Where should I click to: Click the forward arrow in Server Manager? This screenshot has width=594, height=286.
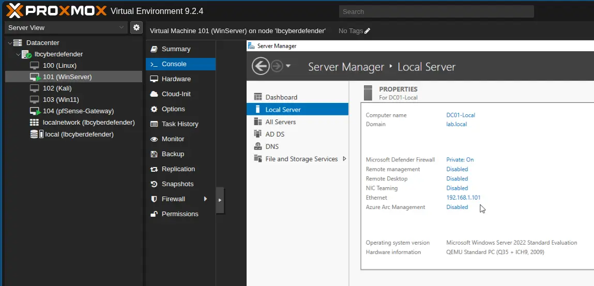pyautogui.click(x=277, y=66)
